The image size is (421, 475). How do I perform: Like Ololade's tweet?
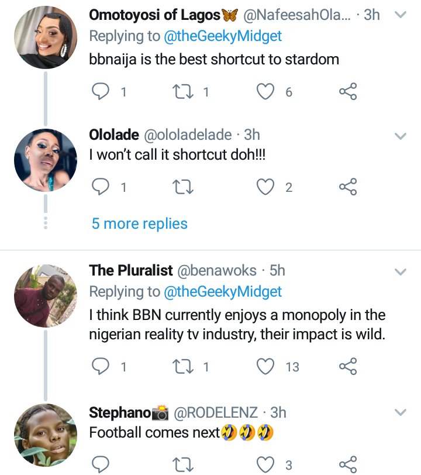pos(266,187)
